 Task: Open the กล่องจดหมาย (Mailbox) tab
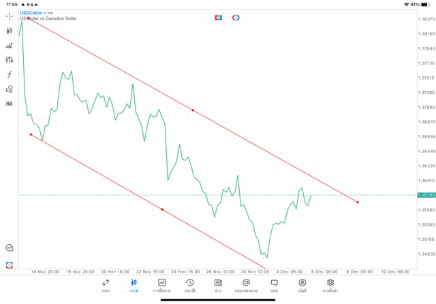[246, 286]
